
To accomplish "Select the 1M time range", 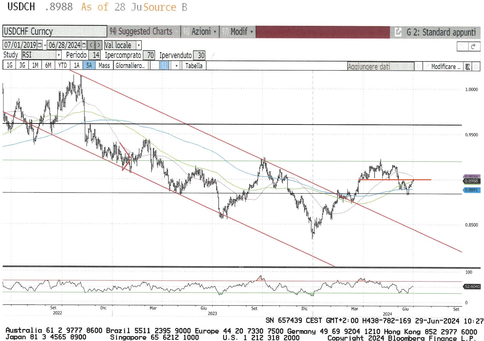I will pyautogui.click(x=35, y=66).
